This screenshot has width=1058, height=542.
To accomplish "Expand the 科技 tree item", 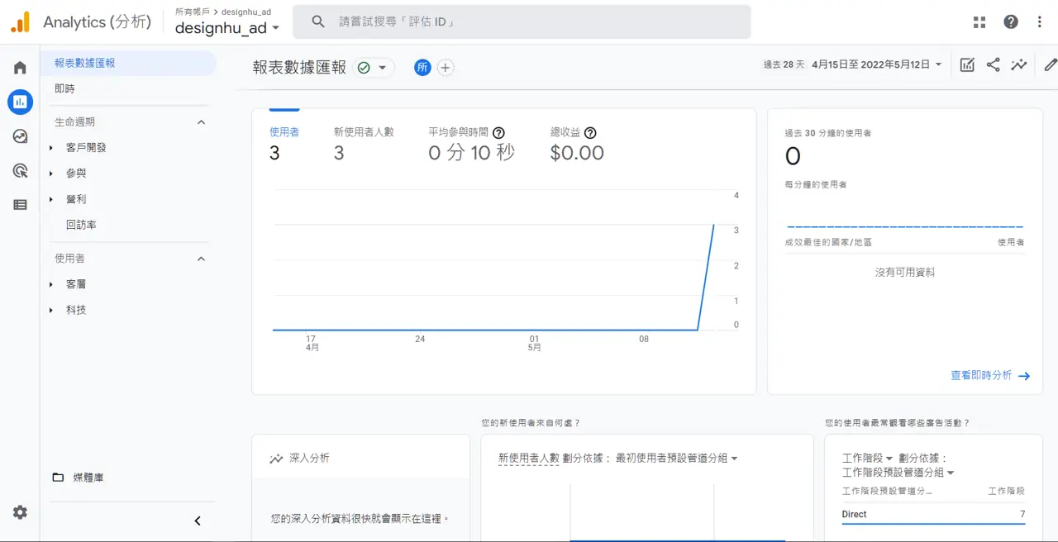I will pyautogui.click(x=51, y=310).
